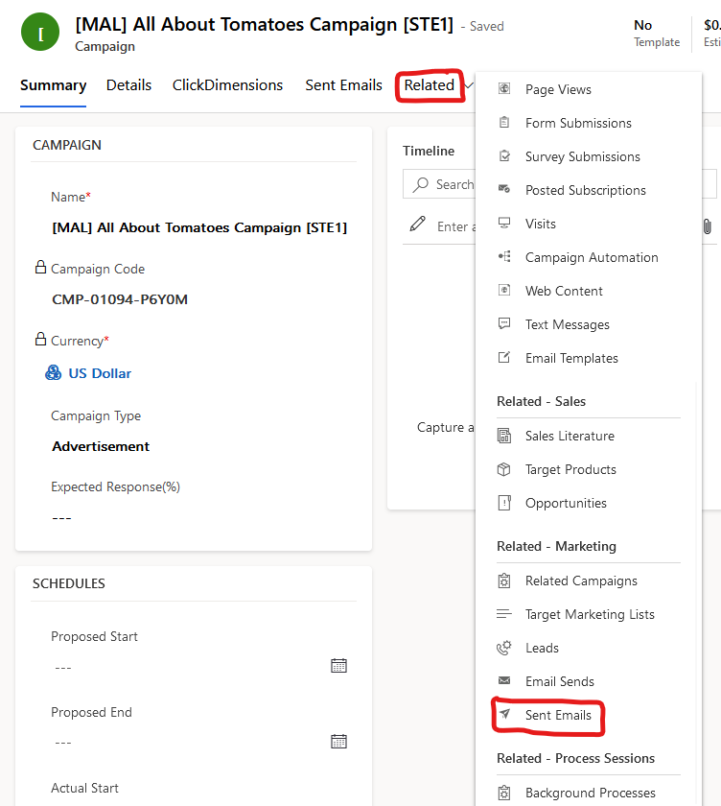Click the pencil note icon in Timeline

coord(417,224)
